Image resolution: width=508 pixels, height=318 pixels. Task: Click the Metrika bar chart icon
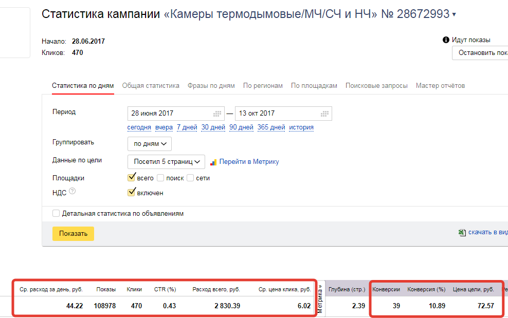pyautogui.click(x=213, y=162)
